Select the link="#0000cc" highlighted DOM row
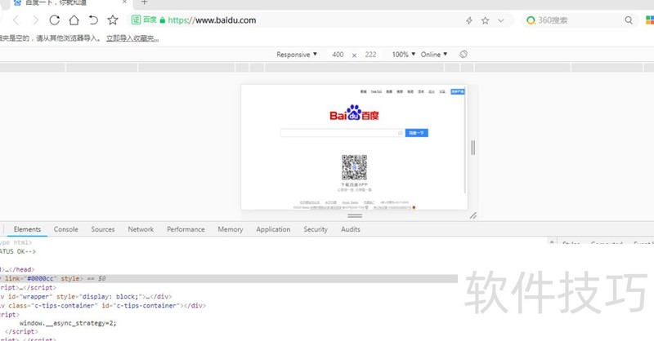The image size is (654, 341). 229,278
